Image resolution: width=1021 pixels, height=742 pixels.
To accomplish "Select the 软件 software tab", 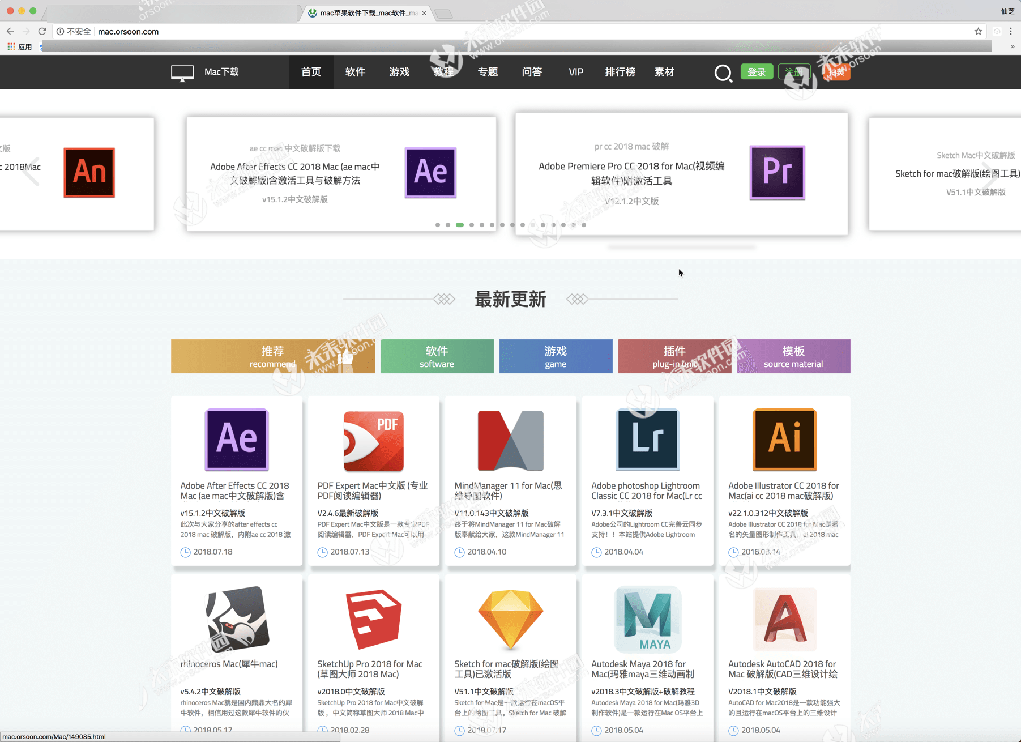I will 437,356.
